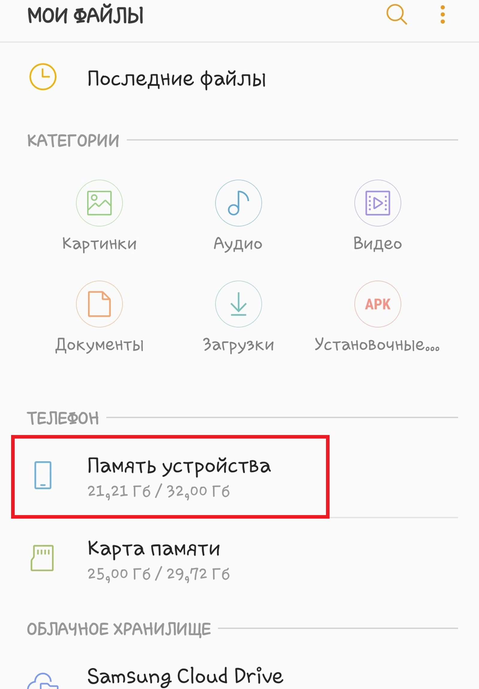Tap the green SD card icon
The image size is (479, 689).
[x=42, y=558]
